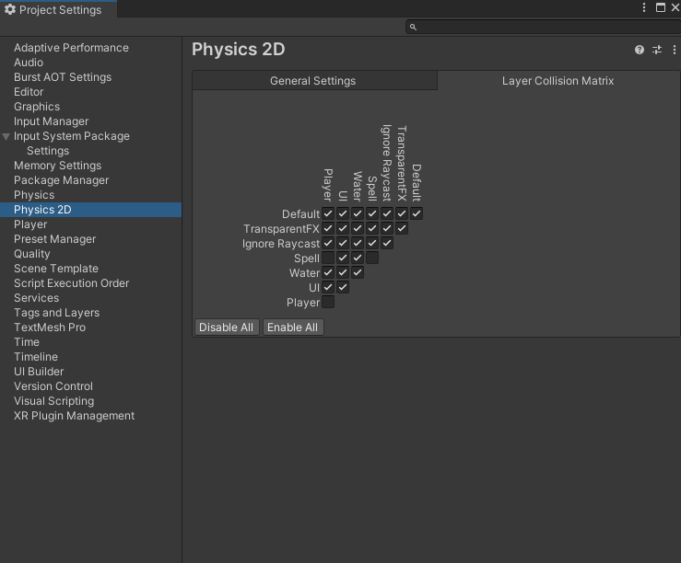Image resolution: width=681 pixels, height=563 pixels.
Task: Maximize the Project Settings window
Action: coord(661,7)
